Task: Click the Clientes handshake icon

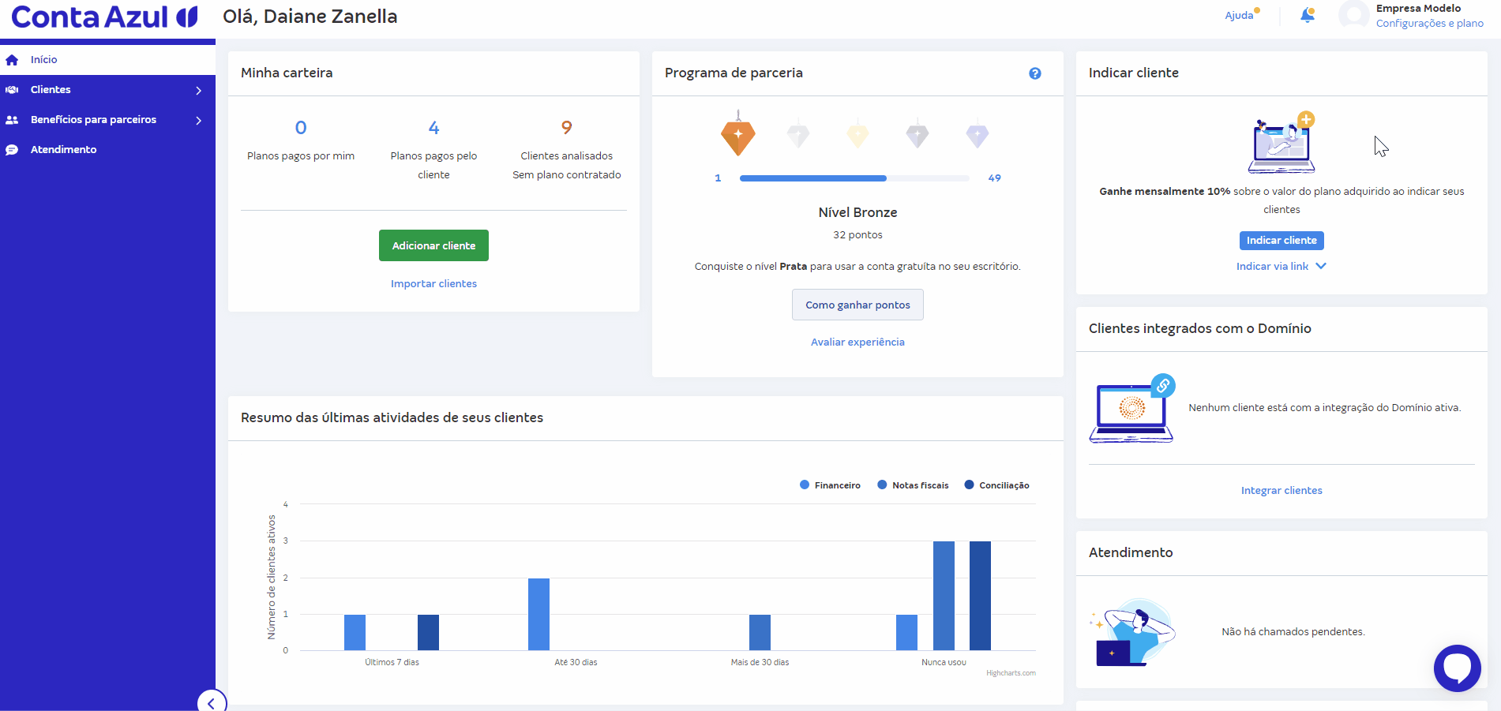Action: click(12, 90)
